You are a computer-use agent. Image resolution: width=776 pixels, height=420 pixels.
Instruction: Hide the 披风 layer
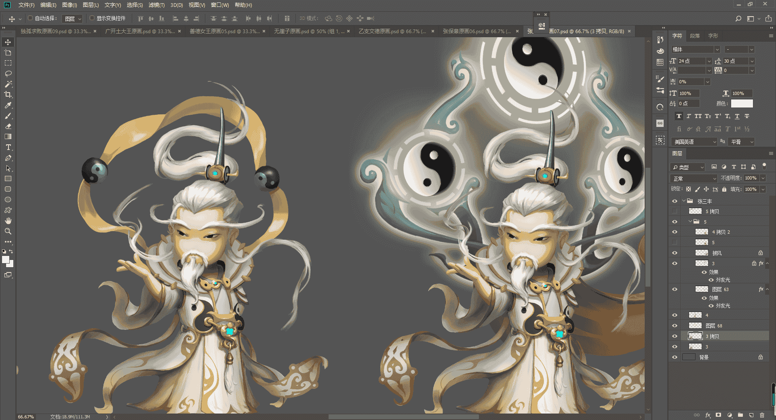click(675, 253)
